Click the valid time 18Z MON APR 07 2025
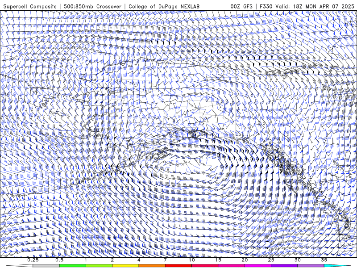Screen dimensions: 357x268 coord(324,6)
